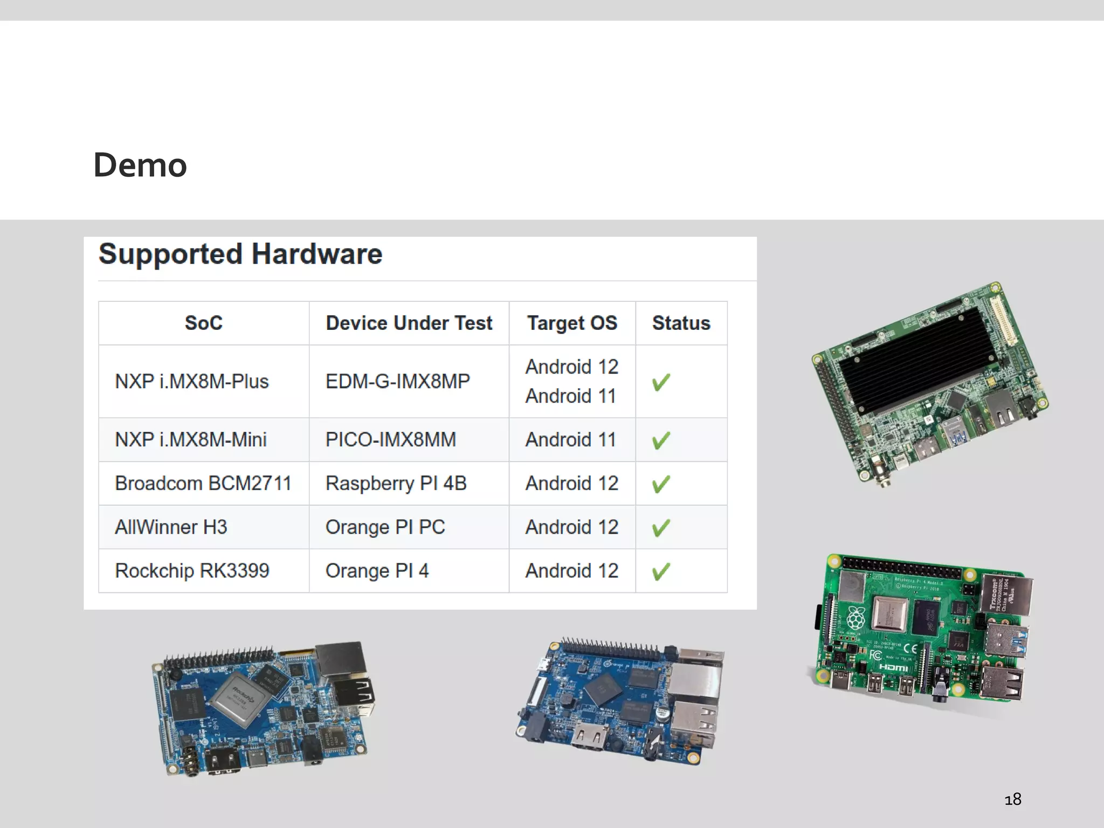Click the AllWinner H3 cell

coord(171,527)
